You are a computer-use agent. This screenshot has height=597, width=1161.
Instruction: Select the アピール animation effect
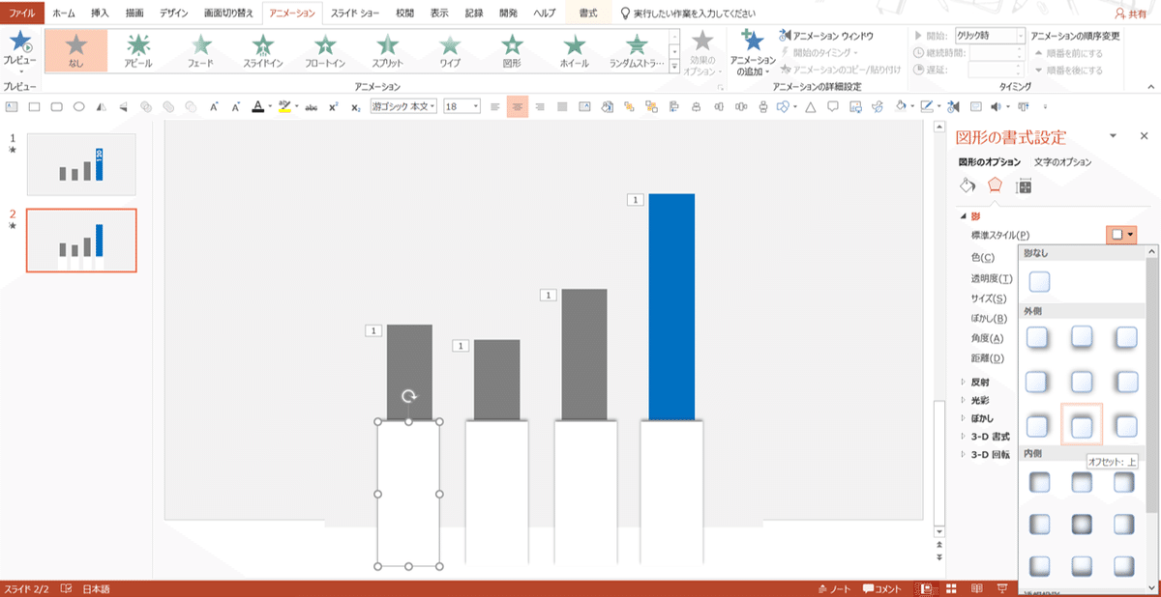pyautogui.click(x=138, y=51)
